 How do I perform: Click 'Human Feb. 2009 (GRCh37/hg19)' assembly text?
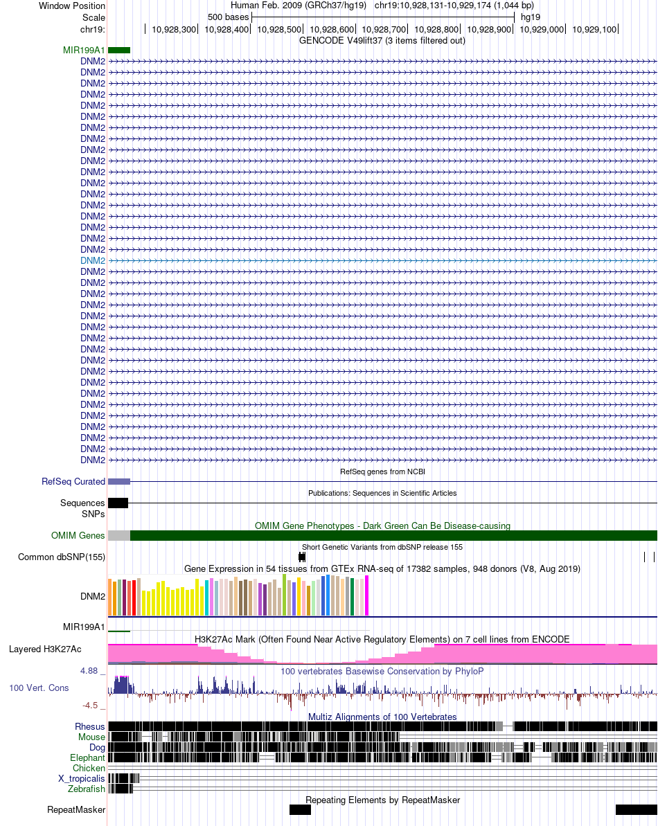tap(299, 6)
